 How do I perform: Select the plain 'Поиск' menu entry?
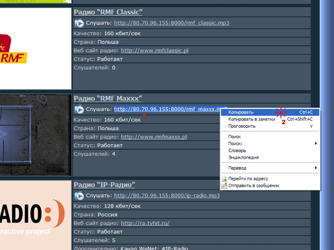pos(270,136)
